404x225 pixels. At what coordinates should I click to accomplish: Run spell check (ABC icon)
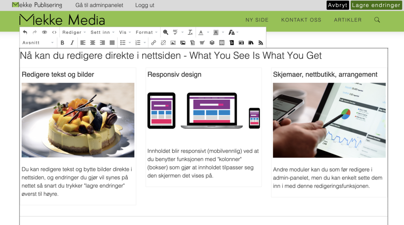[175, 32]
